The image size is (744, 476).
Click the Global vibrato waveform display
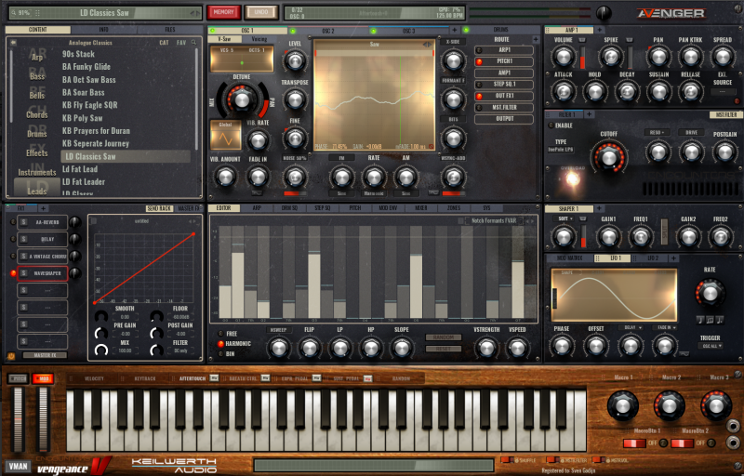click(225, 135)
